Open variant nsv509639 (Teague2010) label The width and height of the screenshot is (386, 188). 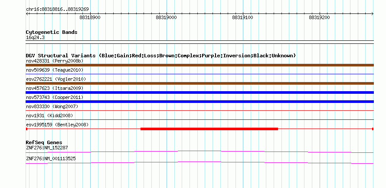click(x=55, y=70)
